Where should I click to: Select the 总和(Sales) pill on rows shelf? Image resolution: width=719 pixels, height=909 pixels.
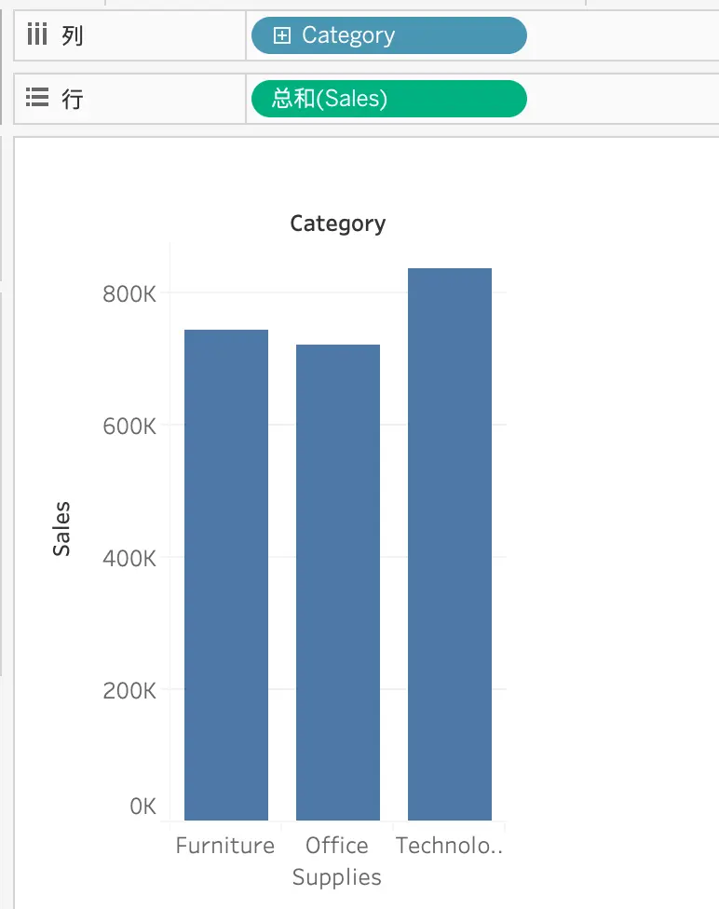click(389, 99)
